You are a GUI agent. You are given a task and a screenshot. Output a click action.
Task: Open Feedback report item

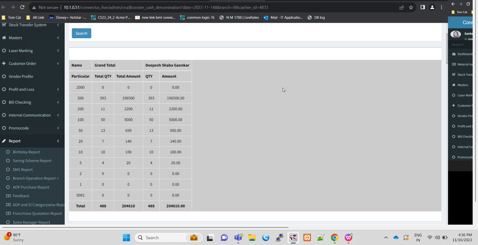coord(21,196)
